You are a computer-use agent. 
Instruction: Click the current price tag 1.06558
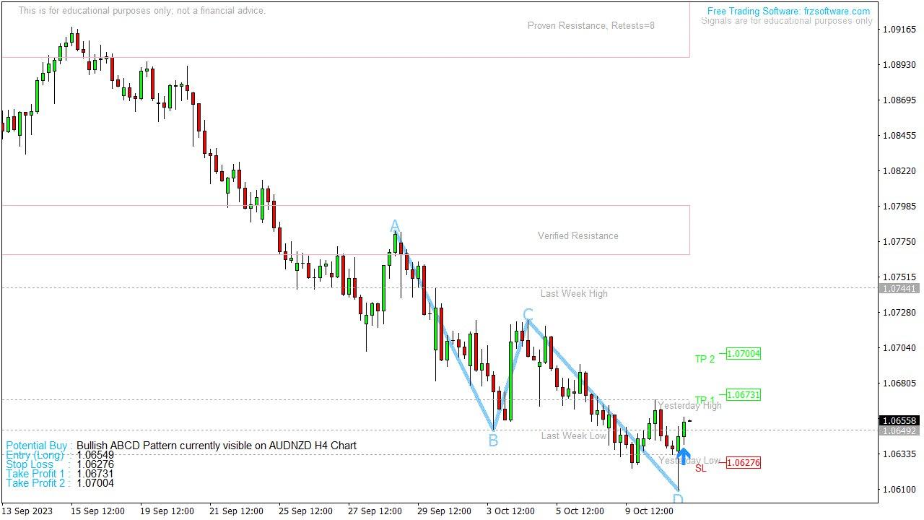pyautogui.click(x=899, y=420)
